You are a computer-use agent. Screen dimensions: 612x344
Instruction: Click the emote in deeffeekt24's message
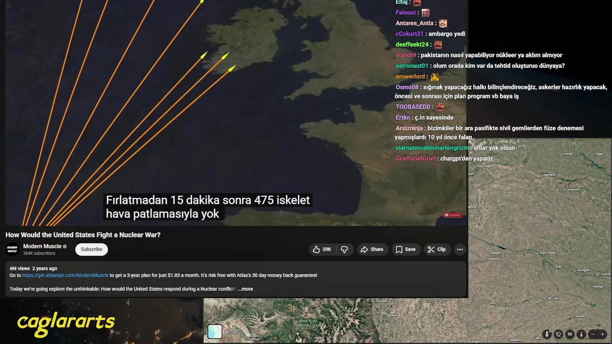click(x=438, y=45)
